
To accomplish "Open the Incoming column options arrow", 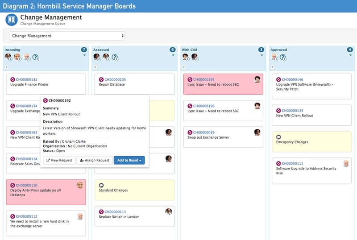I will tap(84, 55).
